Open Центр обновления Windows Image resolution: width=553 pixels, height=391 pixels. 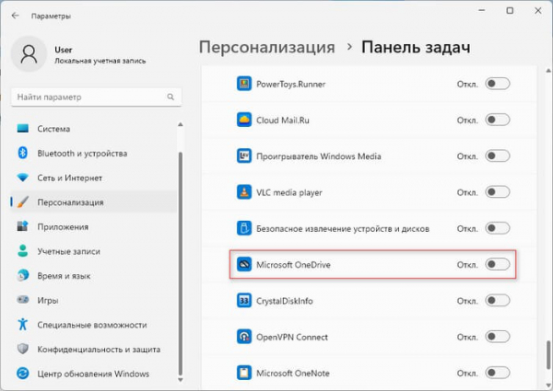click(93, 374)
